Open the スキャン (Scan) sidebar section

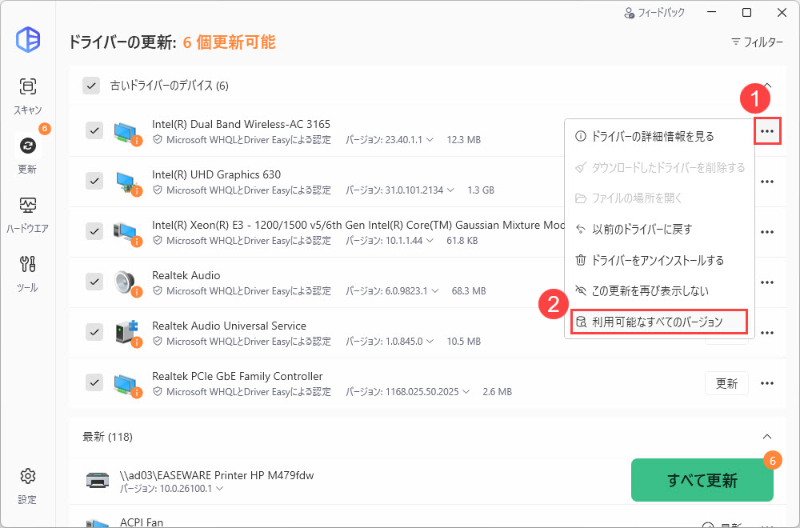27,95
